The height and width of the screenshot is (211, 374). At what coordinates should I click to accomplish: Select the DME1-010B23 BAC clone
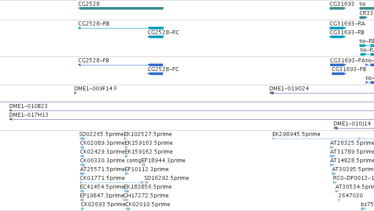click(x=192, y=111)
